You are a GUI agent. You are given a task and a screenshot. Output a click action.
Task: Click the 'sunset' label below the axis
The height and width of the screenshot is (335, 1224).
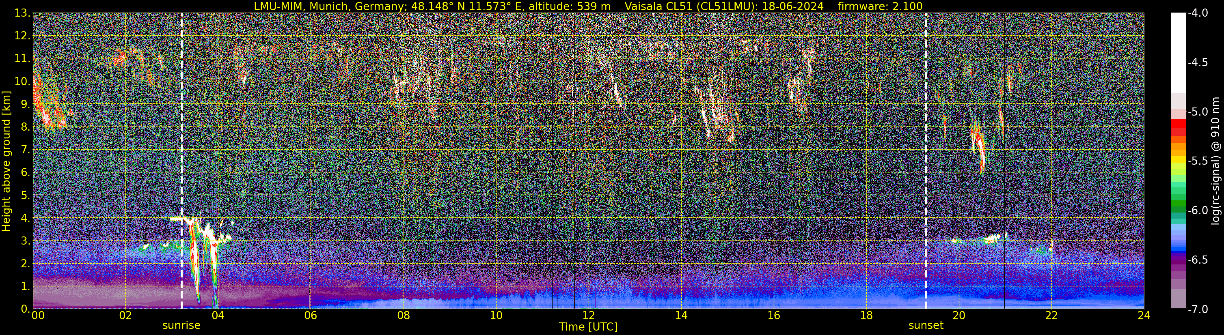tap(926, 326)
